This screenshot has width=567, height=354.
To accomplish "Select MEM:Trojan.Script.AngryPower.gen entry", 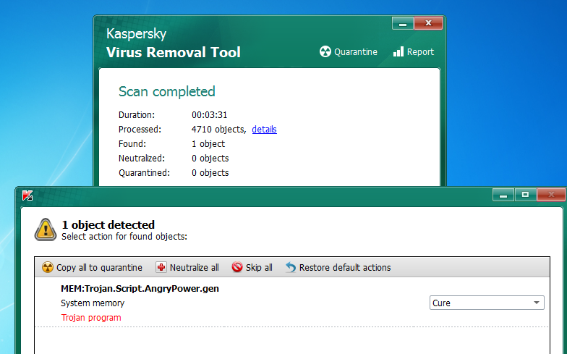I will pos(140,288).
